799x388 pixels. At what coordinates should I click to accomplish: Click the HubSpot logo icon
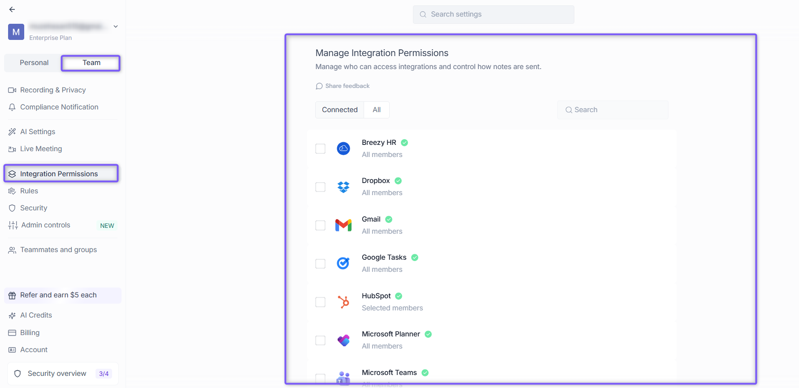pyautogui.click(x=343, y=302)
